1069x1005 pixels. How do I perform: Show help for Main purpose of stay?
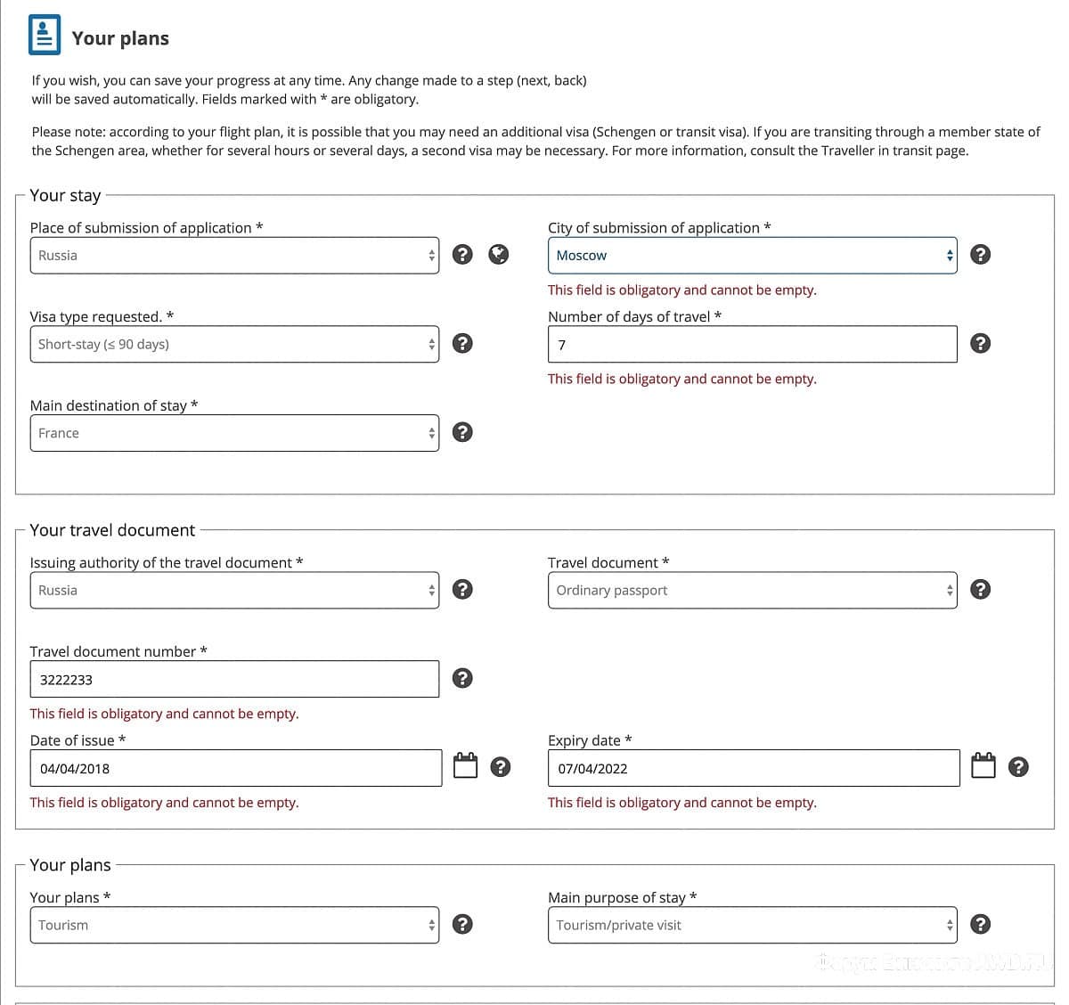[x=980, y=925]
